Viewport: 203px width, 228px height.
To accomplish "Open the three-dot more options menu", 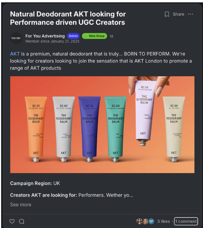I will (190, 14).
